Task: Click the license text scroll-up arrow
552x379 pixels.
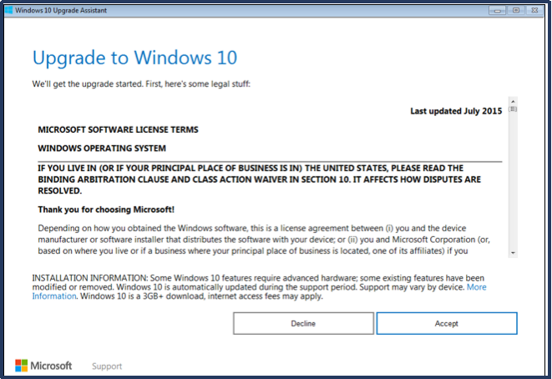Action: (513, 101)
